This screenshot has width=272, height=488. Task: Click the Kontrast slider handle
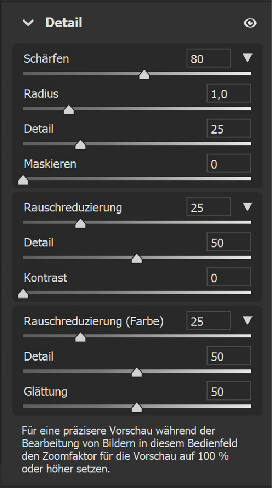tap(23, 294)
